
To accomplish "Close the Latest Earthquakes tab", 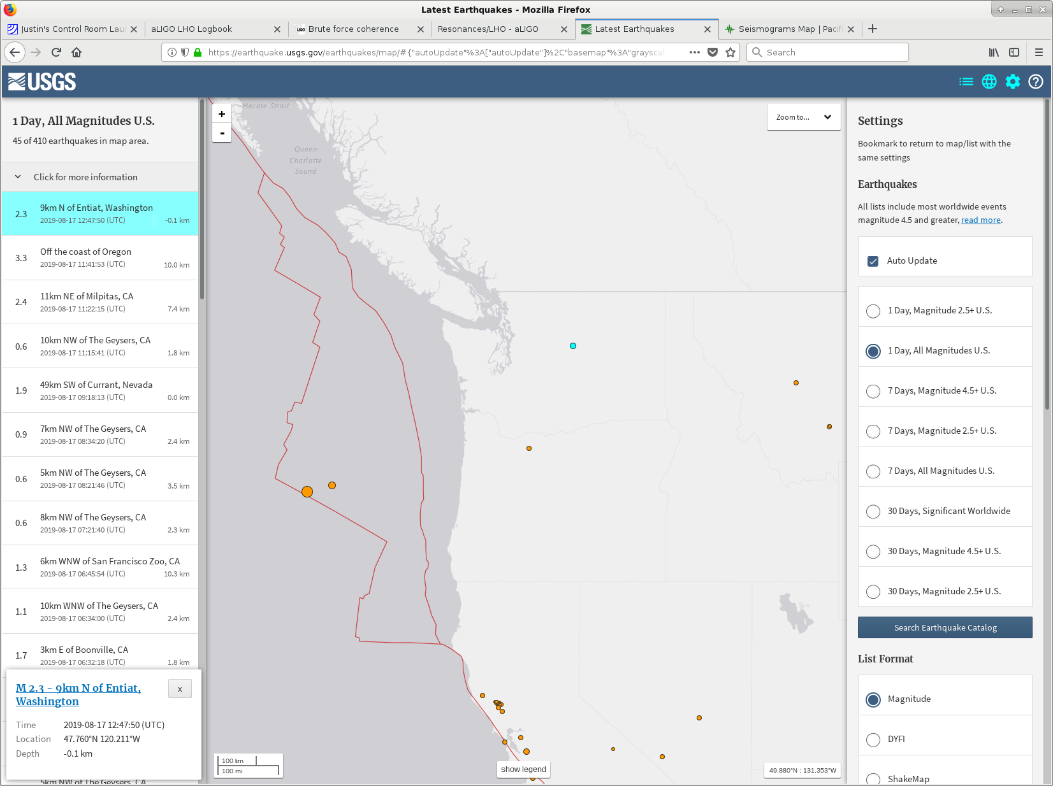I will [x=708, y=29].
